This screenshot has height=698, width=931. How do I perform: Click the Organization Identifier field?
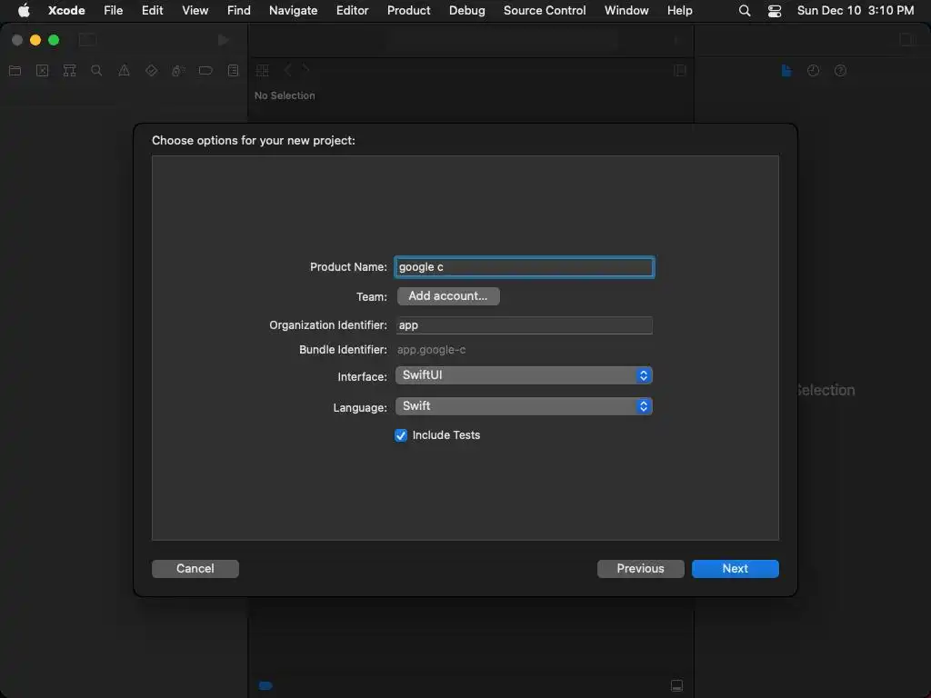coord(524,325)
